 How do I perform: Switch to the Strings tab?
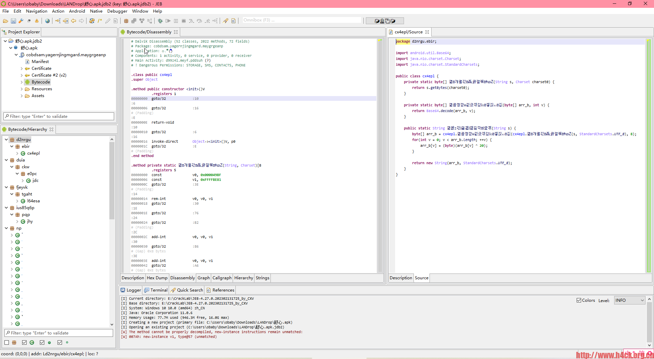tap(262, 278)
